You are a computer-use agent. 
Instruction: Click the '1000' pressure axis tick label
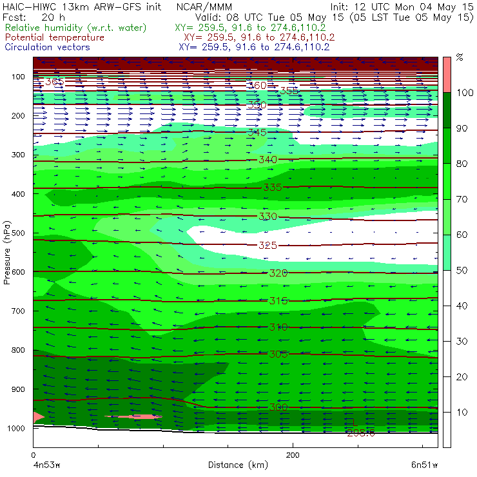(16, 428)
